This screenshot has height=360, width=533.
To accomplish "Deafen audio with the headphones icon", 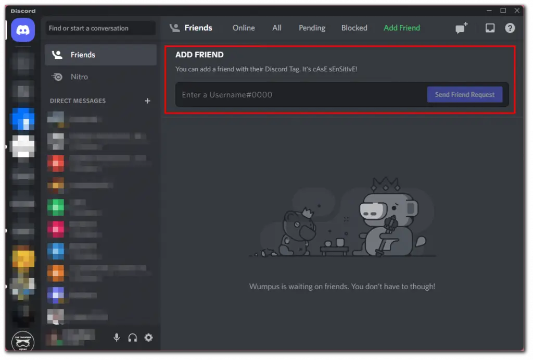I will pos(133,338).
